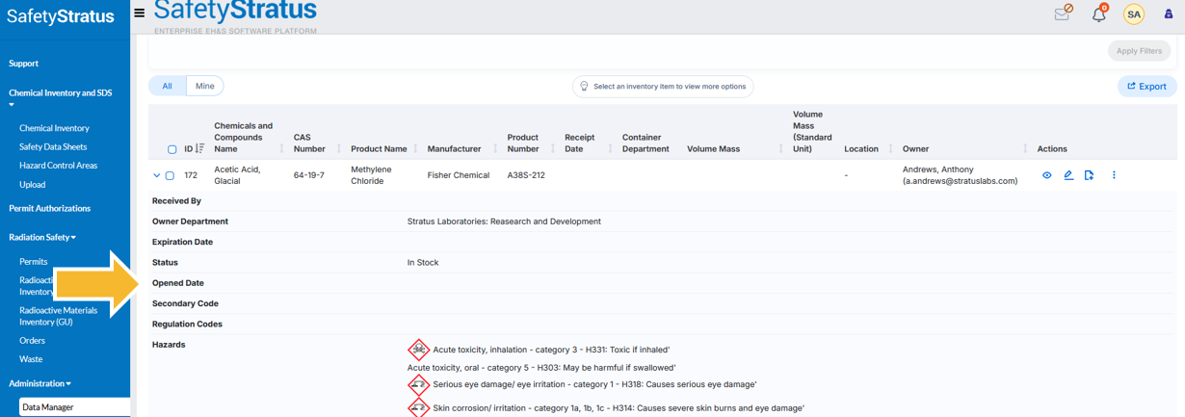
Task: Click the CAS number '64-19-7'
Action: click(309, 175)
